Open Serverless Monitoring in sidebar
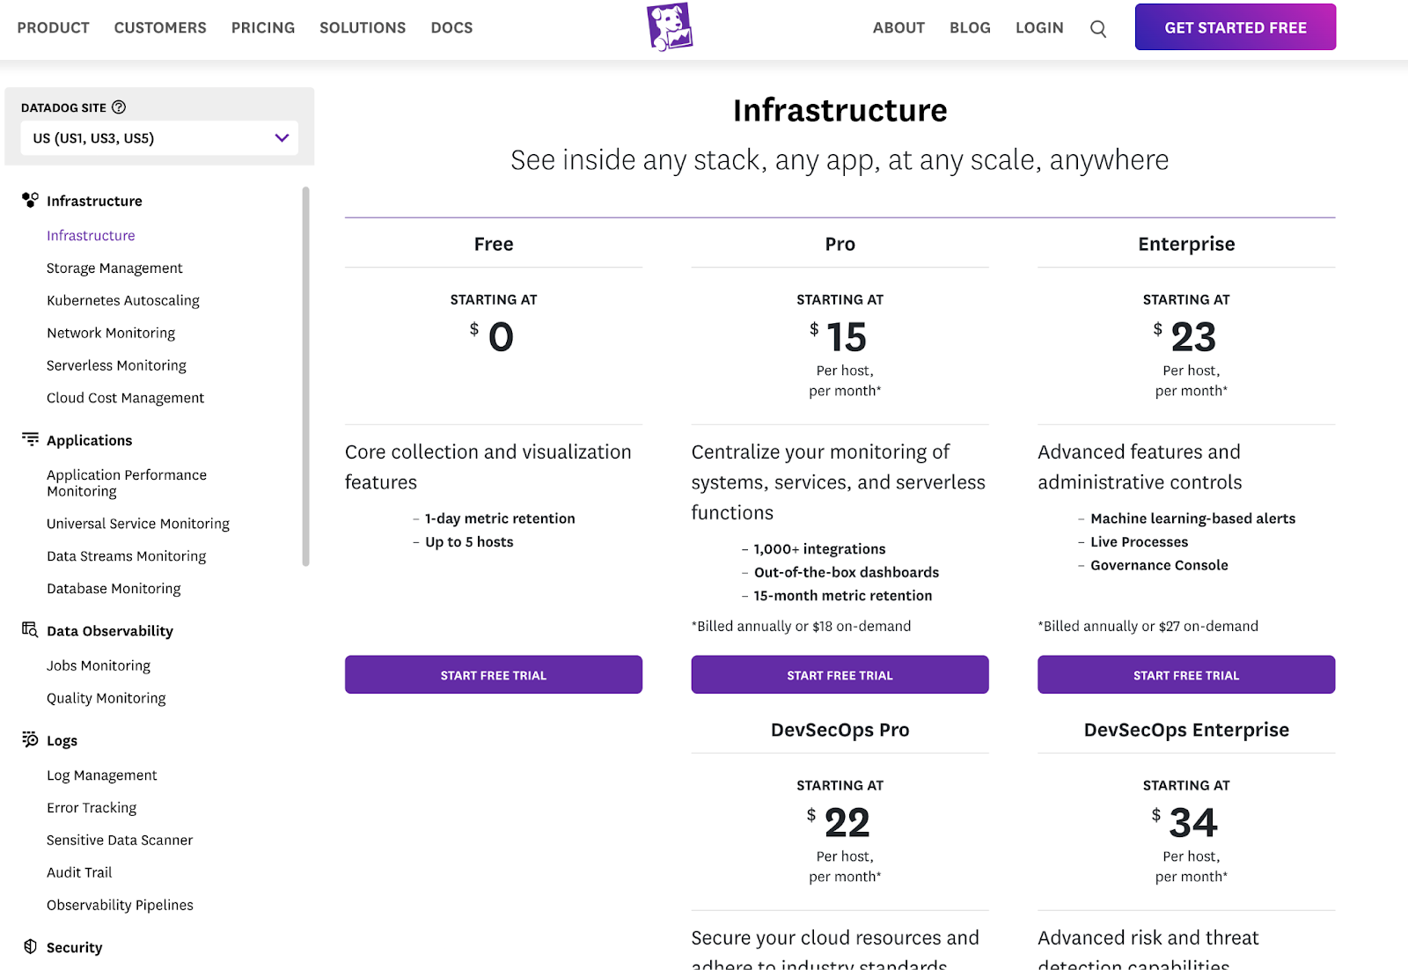Viewport: 1408px width, 970px height. click(116, 365)
